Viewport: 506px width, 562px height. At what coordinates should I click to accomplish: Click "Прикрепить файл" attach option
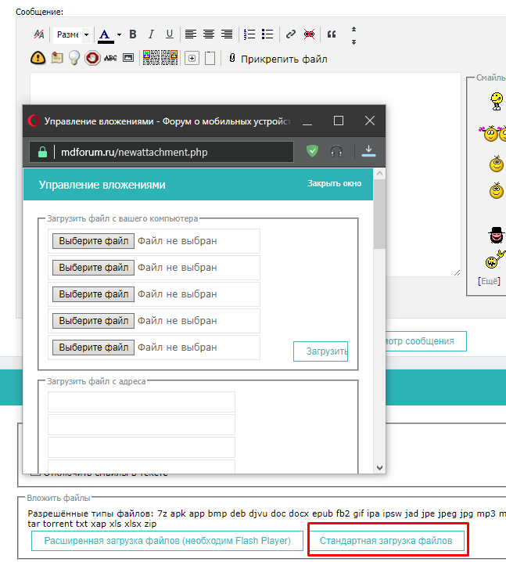278,59
